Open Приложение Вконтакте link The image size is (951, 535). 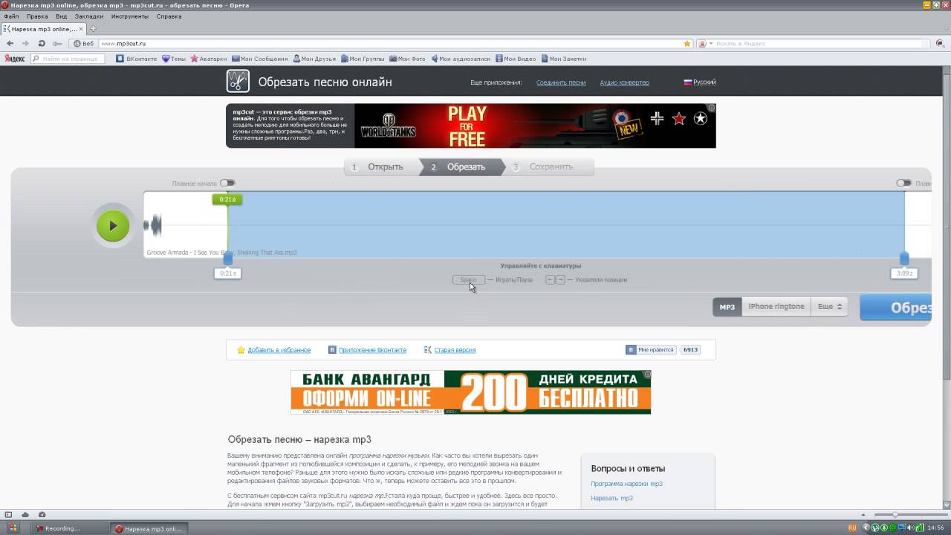[372, 350]
